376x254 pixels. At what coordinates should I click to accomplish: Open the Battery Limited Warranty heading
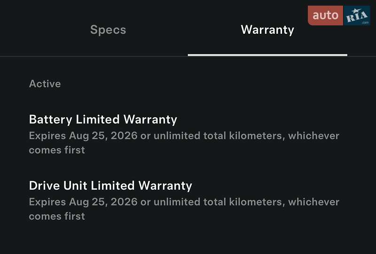tap(103, 119)
